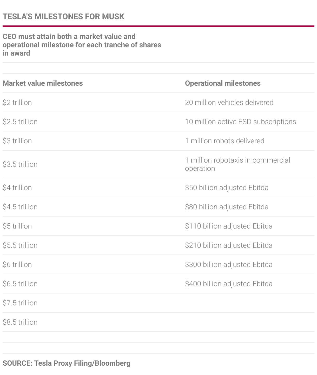Select "$400 billion adjusted Ebitda" cell
This screenshot has width=317, height=375.
pos(229,284)
